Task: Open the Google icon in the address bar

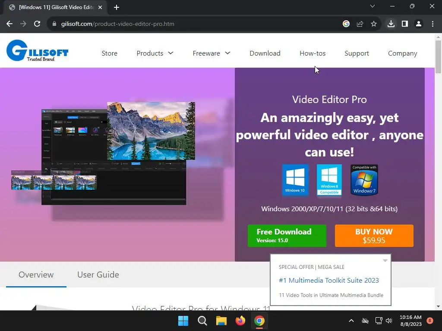Action: (x=346, y=24)
